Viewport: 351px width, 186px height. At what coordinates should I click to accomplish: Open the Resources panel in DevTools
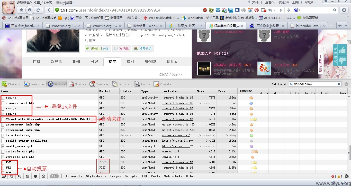(x=34, y=84)
